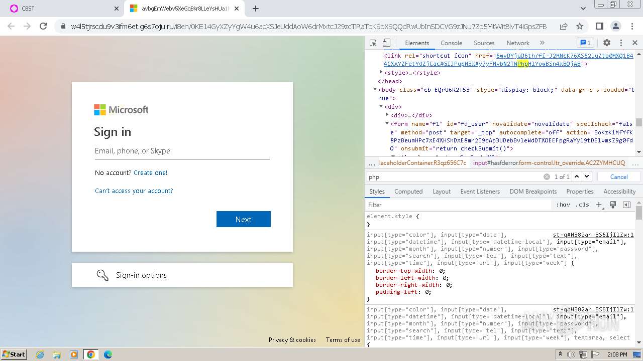Show more DevTools tabs chevron
643x361 pixels.
tap(542, 43)
